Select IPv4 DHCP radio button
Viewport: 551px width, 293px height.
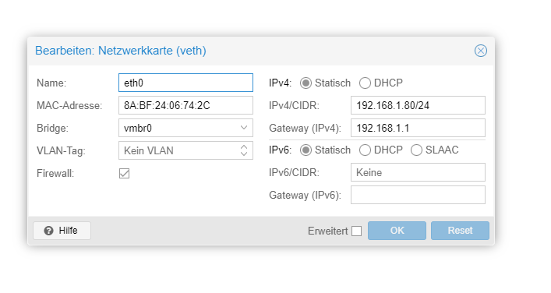[365, 83]
